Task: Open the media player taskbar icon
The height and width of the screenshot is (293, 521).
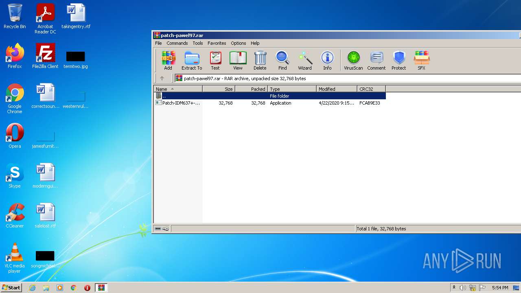Action: pyautogui.click(x=60, y=288)
